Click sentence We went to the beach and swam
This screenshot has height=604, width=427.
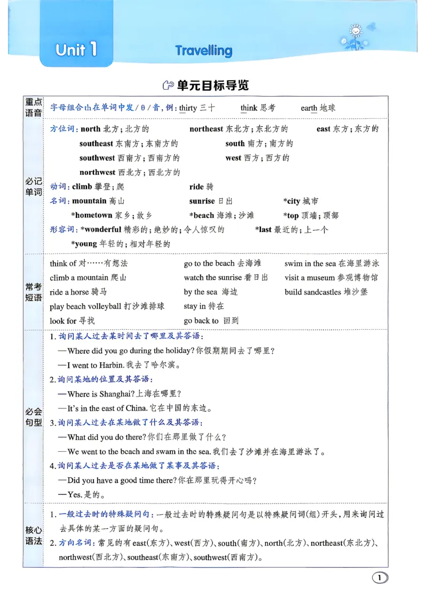192,452
